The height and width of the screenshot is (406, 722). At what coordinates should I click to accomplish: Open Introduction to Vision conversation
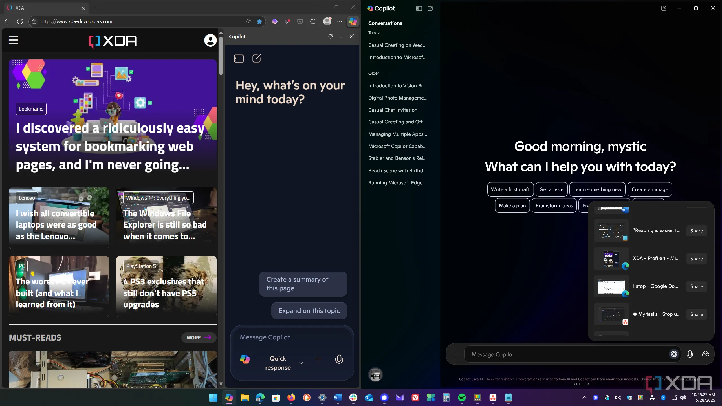[x=397, y=86]
